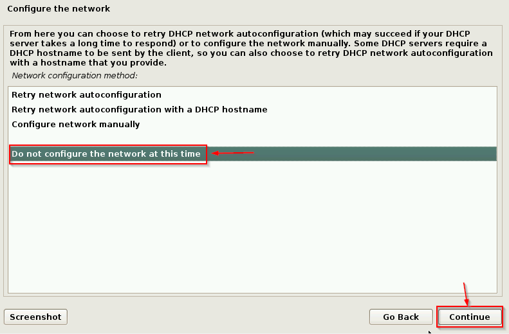Select Retry network autoconfiguration option
Screen dimensions: 509x334
pos(252,95)
